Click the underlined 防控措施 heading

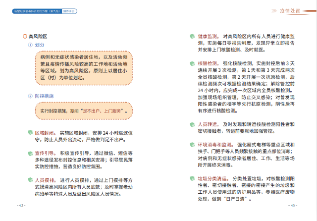45,95
